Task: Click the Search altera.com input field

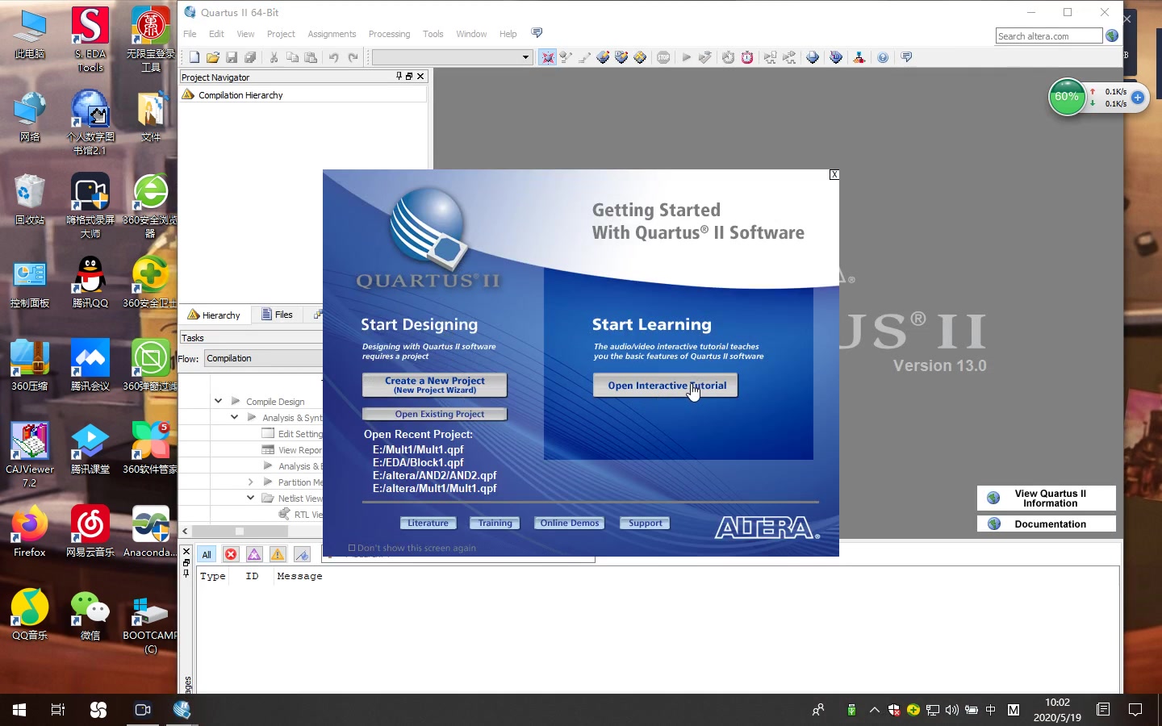Action: click(x=1048, y=35)
